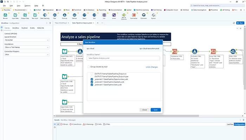The image size is (246, 140).
Task: Uncheck the SalesPipeline.Users.yxdb asset checkbox
Action: click(92, 85)
